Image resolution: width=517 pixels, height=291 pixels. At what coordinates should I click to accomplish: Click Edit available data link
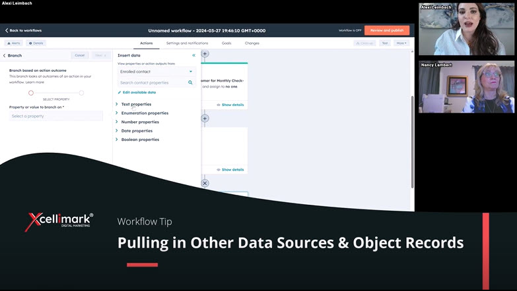[x=139, y=92]
